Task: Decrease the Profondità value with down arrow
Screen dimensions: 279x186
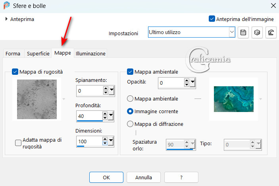Action: [105, 118]
